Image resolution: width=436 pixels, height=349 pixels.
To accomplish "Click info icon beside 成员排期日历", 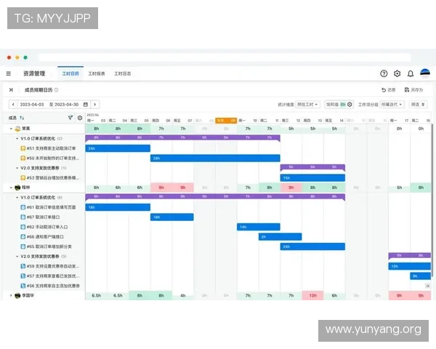I will pyautogui.click(x=56, y=89).
